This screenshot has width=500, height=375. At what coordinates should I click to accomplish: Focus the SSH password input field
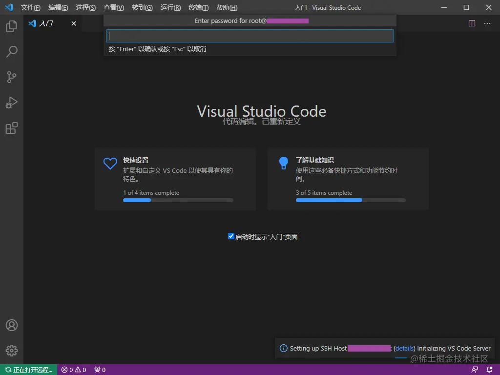point(250,36)
